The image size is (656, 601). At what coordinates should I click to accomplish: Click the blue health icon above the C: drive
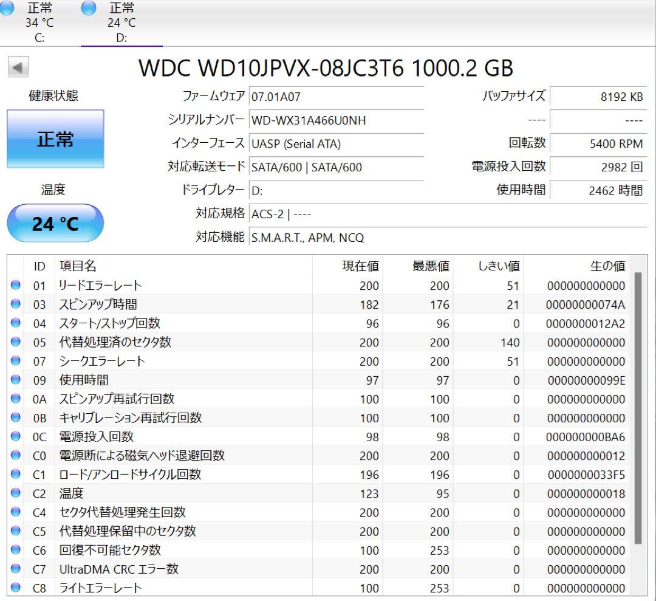click(x=6, y=7)
